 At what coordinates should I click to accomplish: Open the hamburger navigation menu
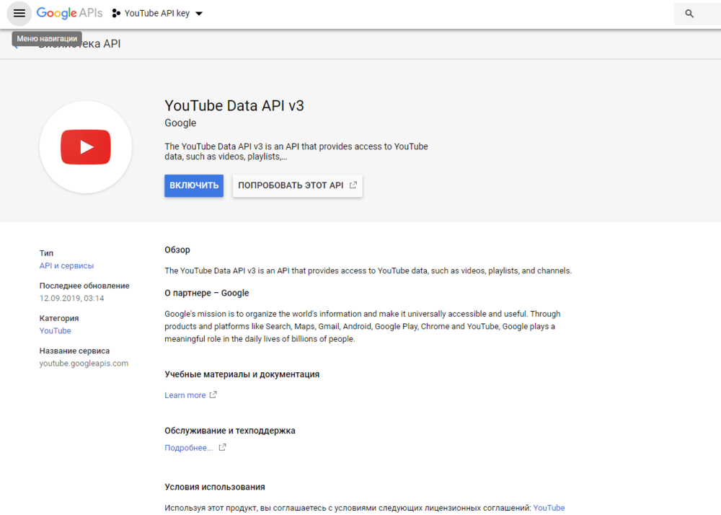(19, 14)
